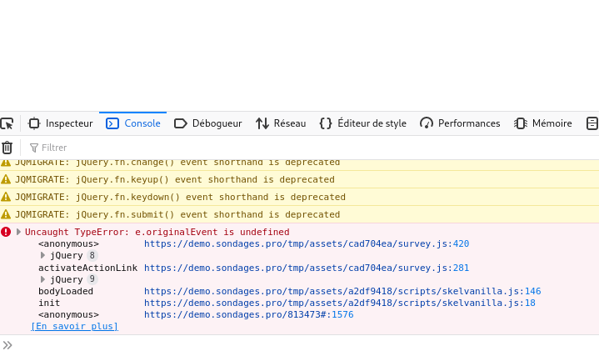Click the element picker icon

click(7, 123)
